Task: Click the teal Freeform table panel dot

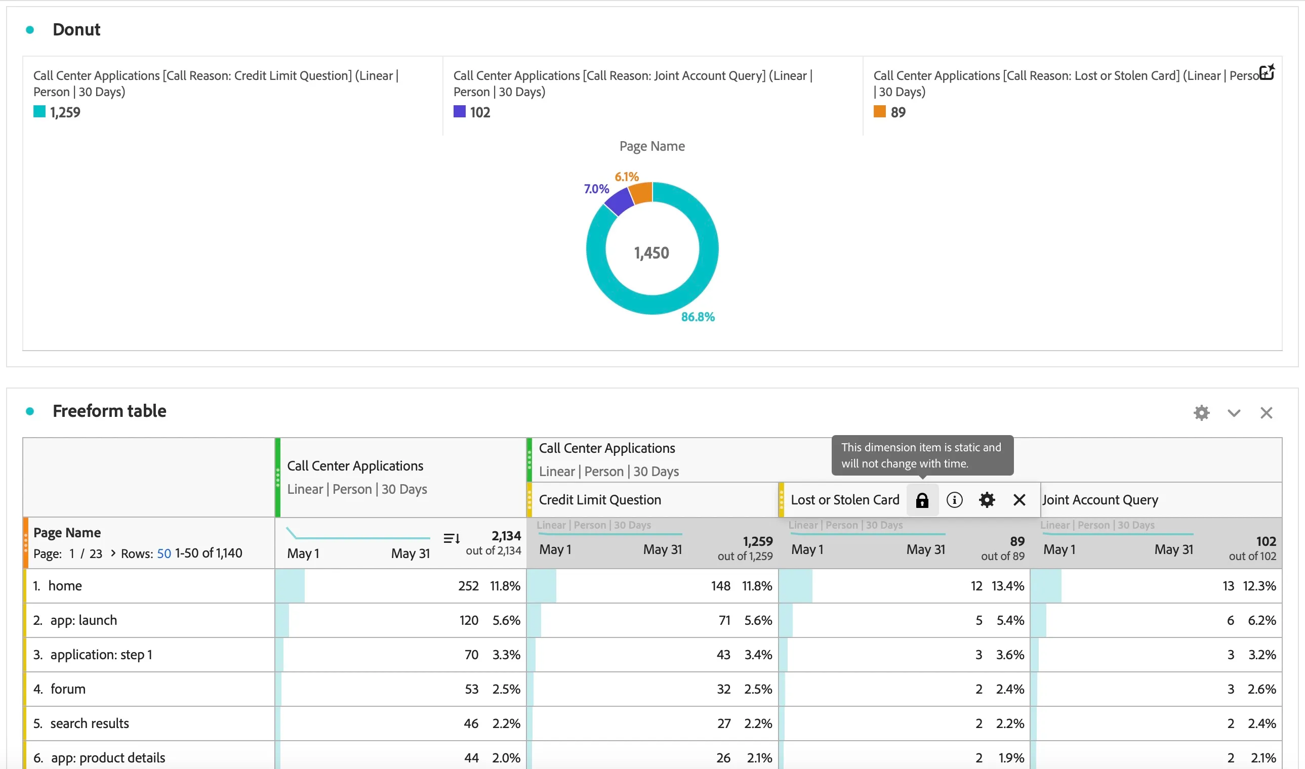Action: (x=30, y=411)
